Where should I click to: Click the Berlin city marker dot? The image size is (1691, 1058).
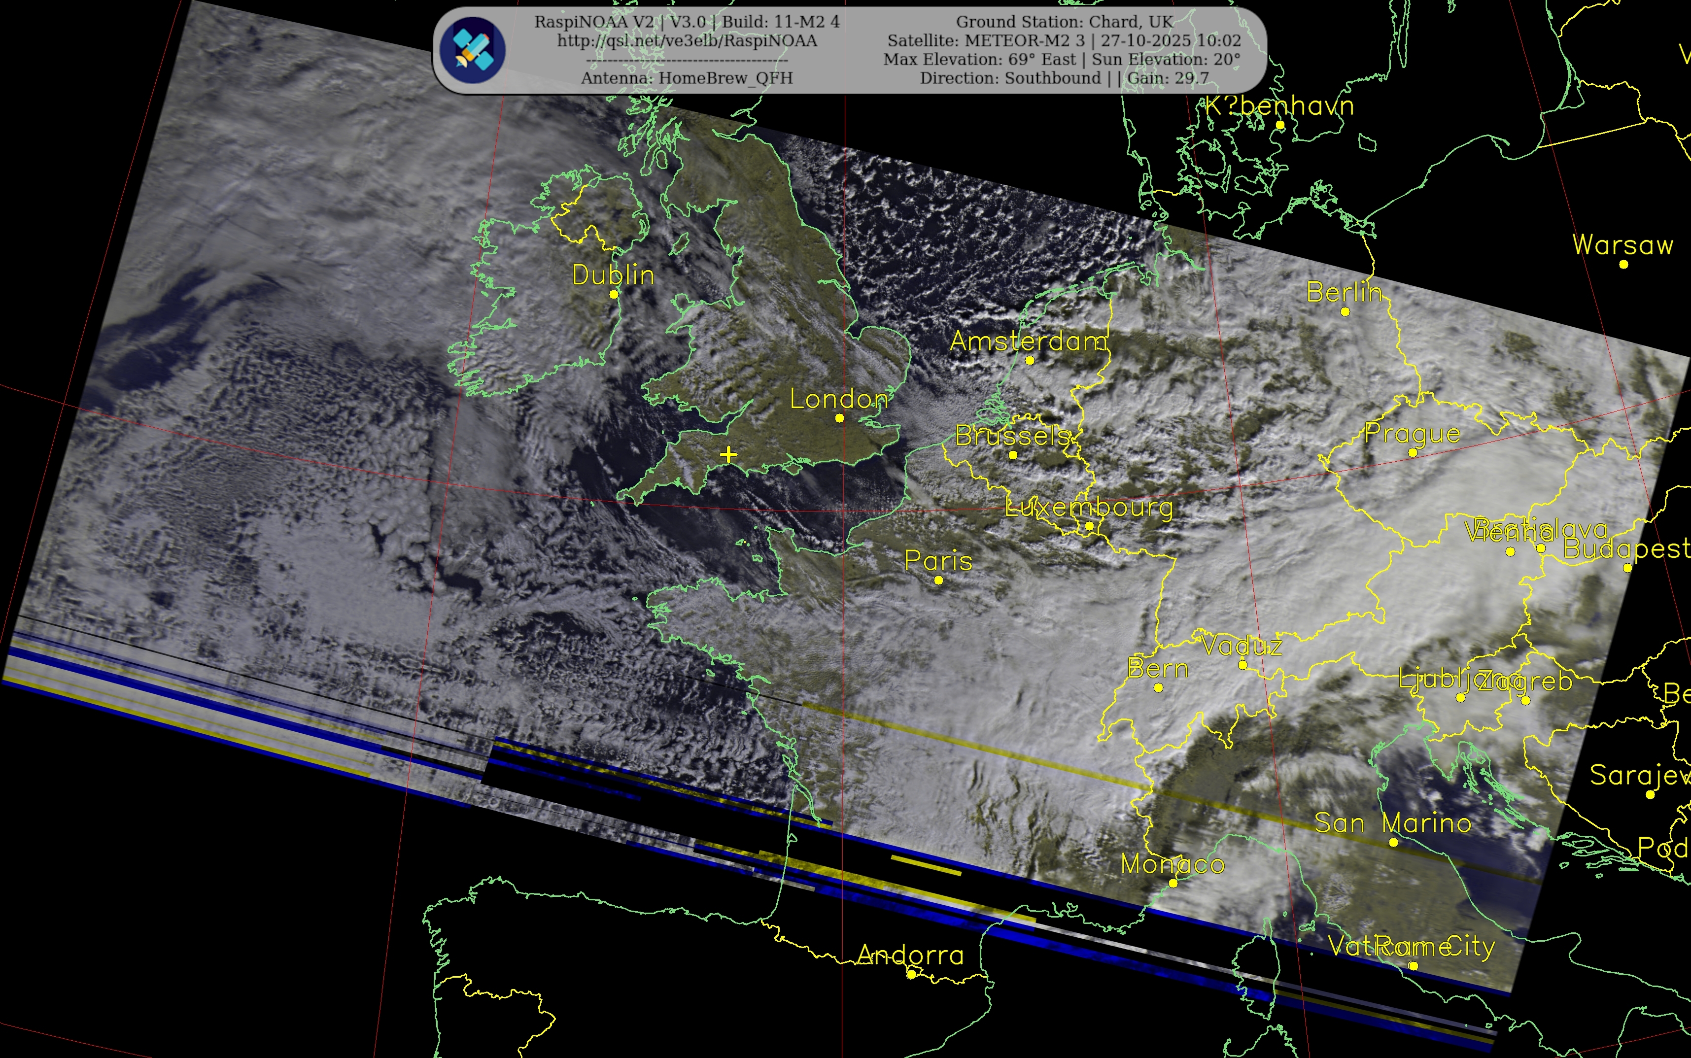coord(1345,312)
